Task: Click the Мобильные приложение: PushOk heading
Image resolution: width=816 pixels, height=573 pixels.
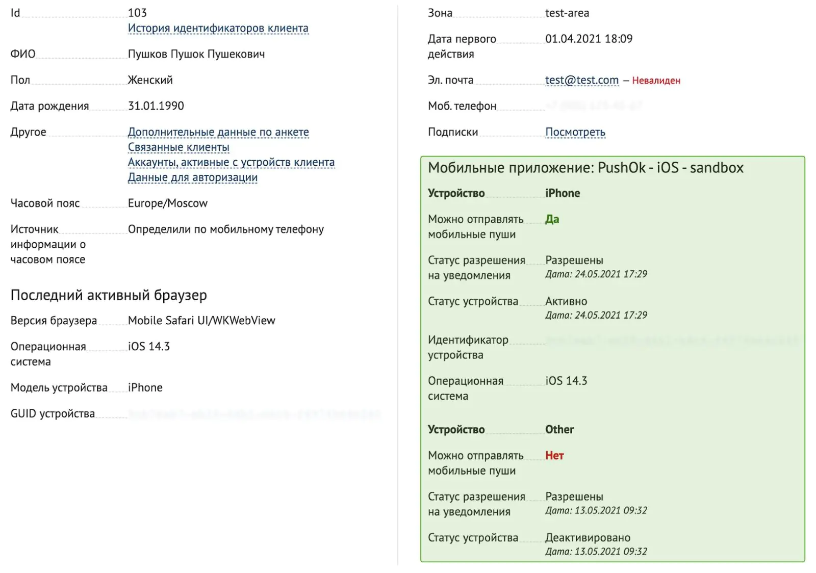Action: coord(585,168)
